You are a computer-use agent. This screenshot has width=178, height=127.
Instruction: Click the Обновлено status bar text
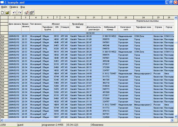click(97, 125)
